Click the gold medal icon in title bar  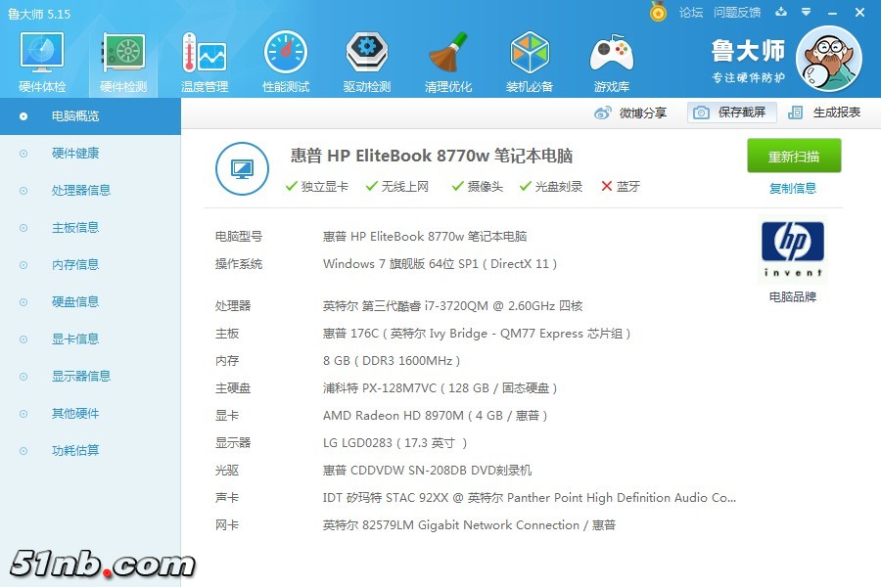(658, 11)
